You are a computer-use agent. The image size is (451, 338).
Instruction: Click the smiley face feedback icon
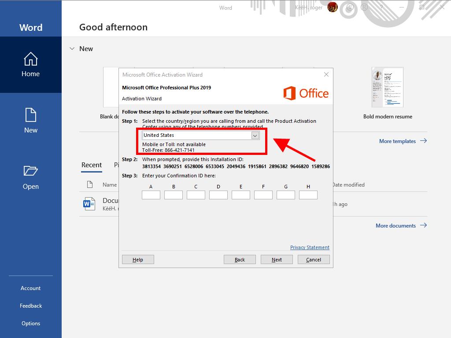click(350, 7)
